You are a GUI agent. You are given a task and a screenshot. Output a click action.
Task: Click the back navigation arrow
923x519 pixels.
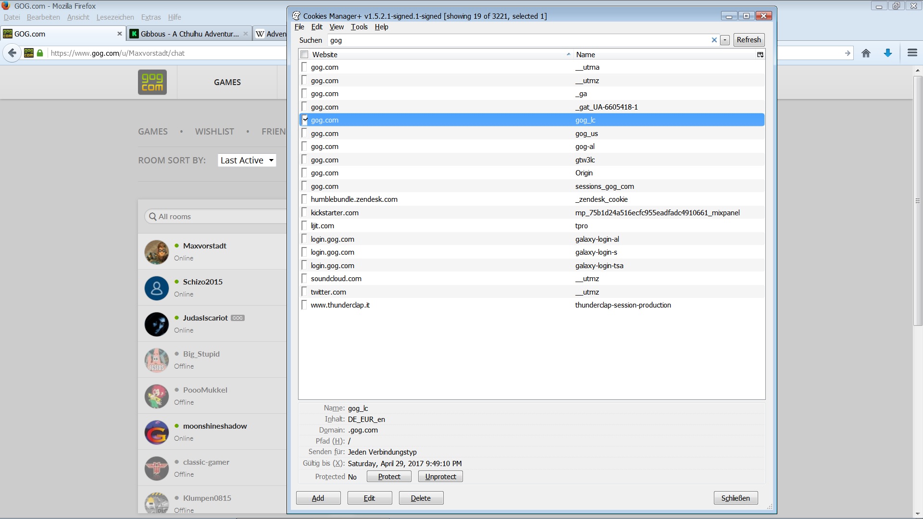click(12, 53)
